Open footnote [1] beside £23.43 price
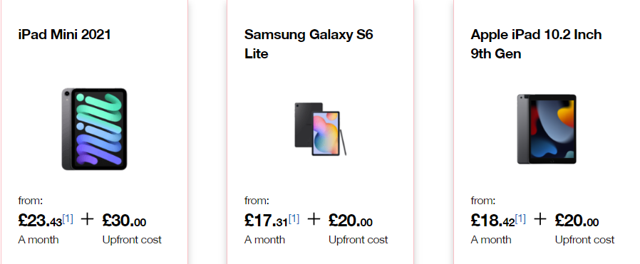Screen dimensions: 640x264 (68, 218)
